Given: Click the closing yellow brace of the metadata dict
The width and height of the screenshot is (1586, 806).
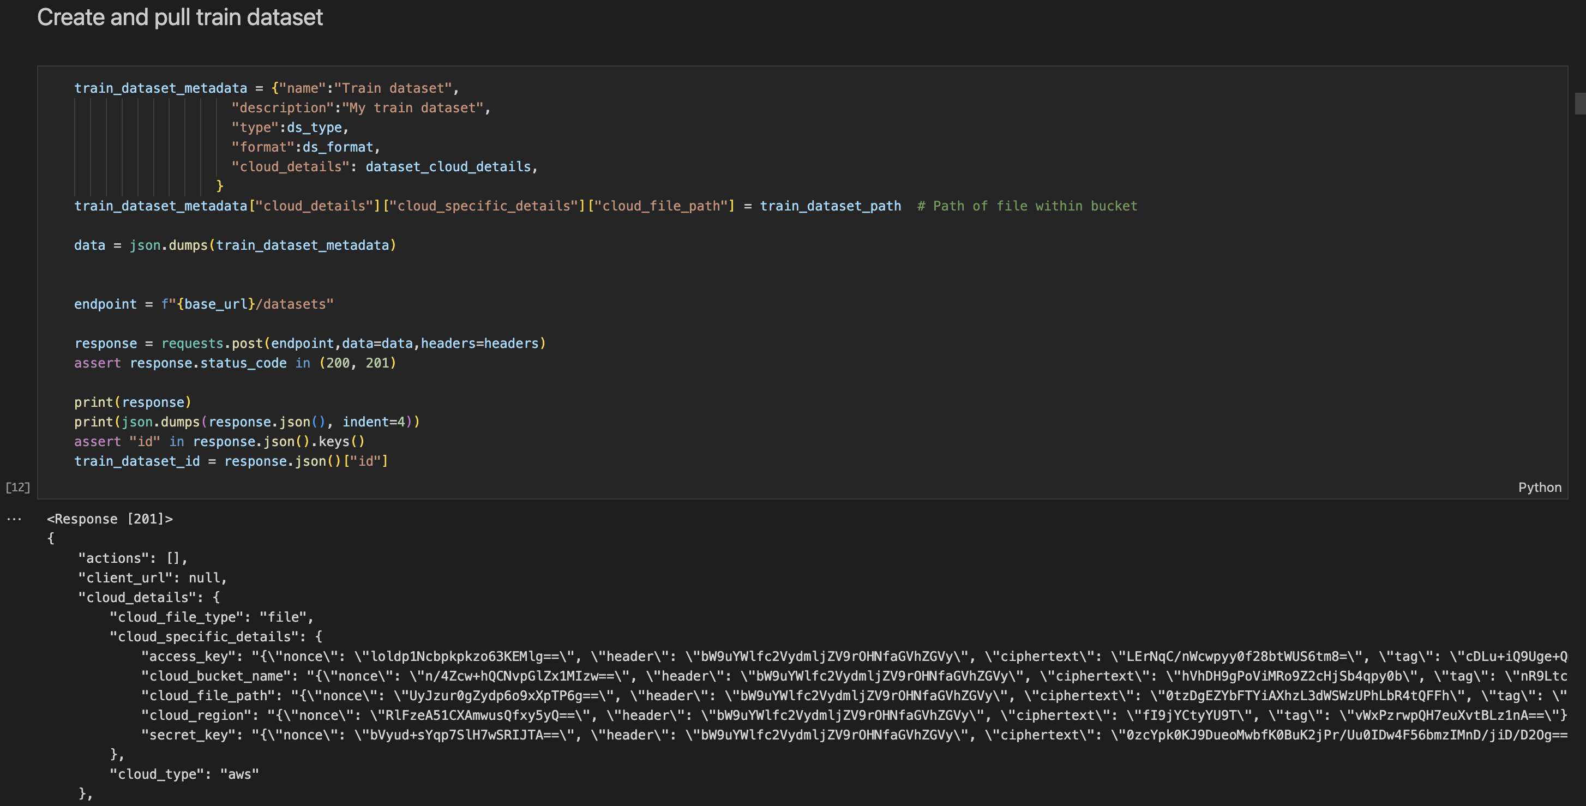Looking at the screenshot, I should (220, 186).
